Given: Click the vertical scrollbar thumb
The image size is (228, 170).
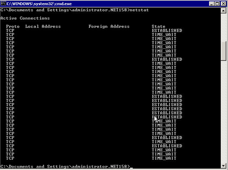Looking at the screenshot, I should click(x=223, y=51).
